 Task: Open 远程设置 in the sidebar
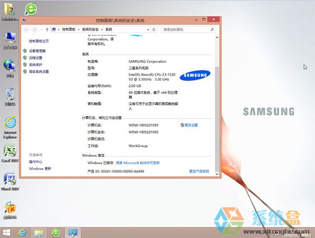coord(36,58)
